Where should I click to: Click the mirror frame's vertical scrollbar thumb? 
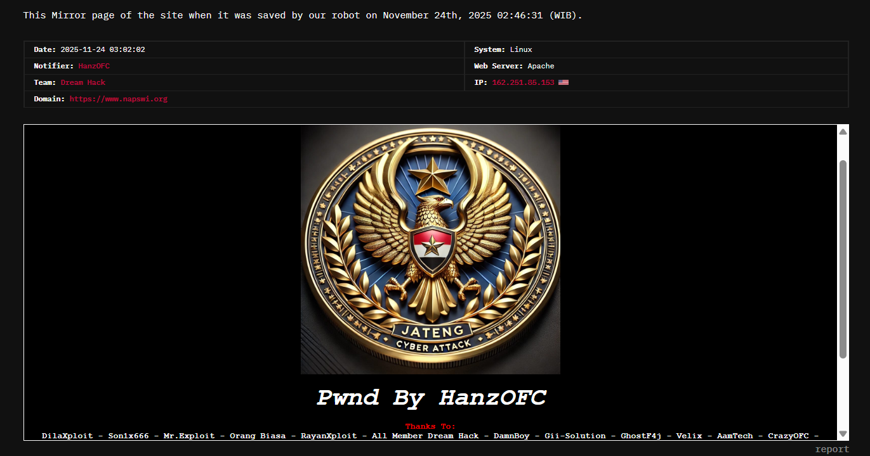click(843, 260)
